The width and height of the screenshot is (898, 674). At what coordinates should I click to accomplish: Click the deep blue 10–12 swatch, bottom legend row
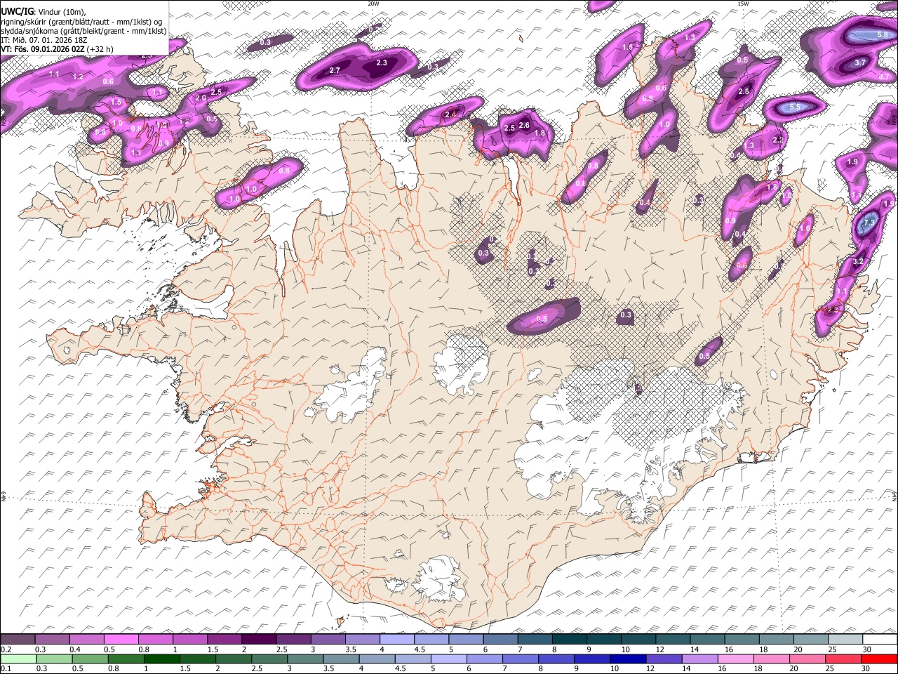pyautogui.click(x=627, y=659)
